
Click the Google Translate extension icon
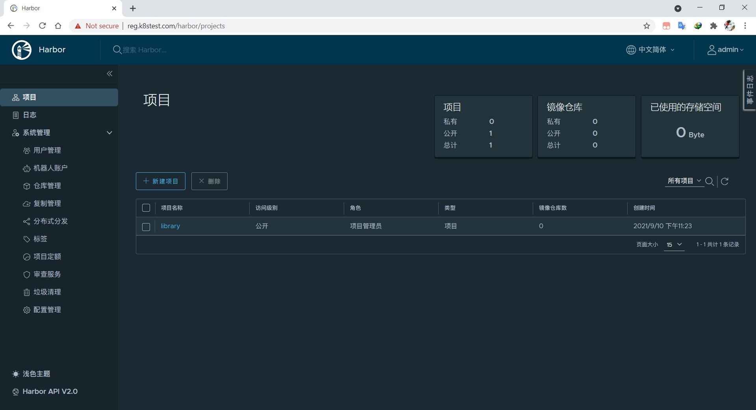coord(682,26)
